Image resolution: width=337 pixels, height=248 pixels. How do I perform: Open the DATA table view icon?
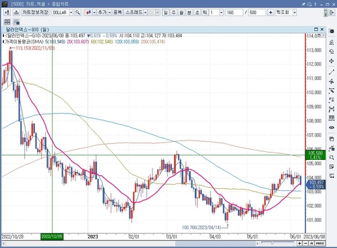[332, 118]
